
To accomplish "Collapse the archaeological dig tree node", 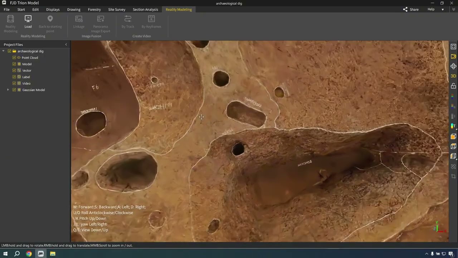I will click(x=4, y=51).
